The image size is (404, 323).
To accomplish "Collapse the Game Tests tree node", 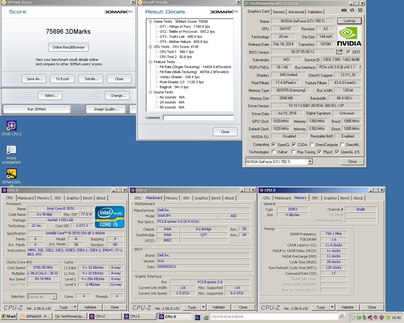I will 151,22.
